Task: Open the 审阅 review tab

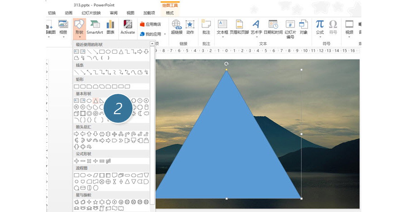Action: click(113, 13)
